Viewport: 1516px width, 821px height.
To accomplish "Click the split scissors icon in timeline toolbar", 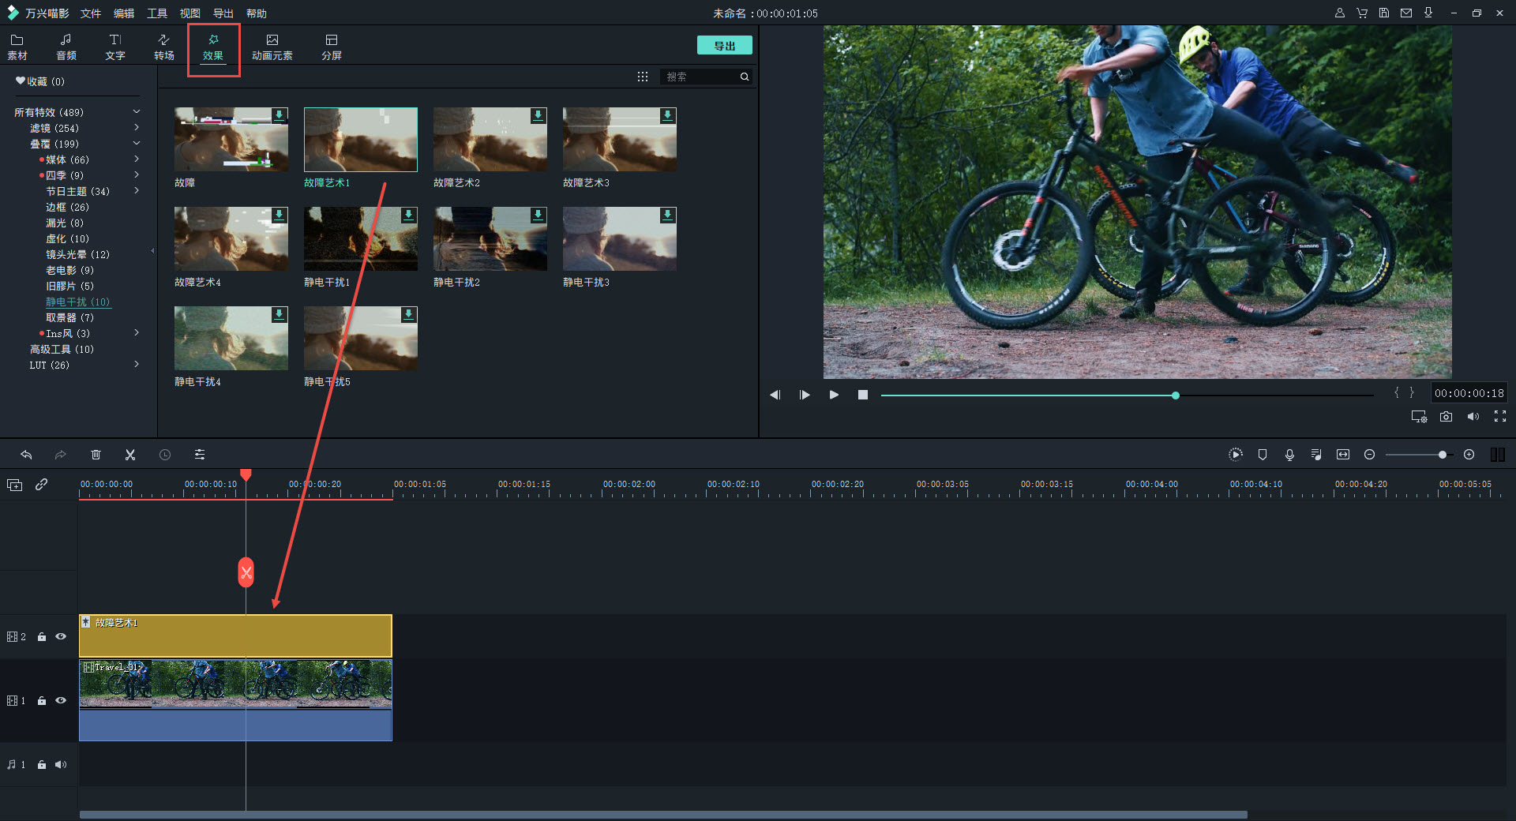I will pyautogui.click(x=130, y=455).
